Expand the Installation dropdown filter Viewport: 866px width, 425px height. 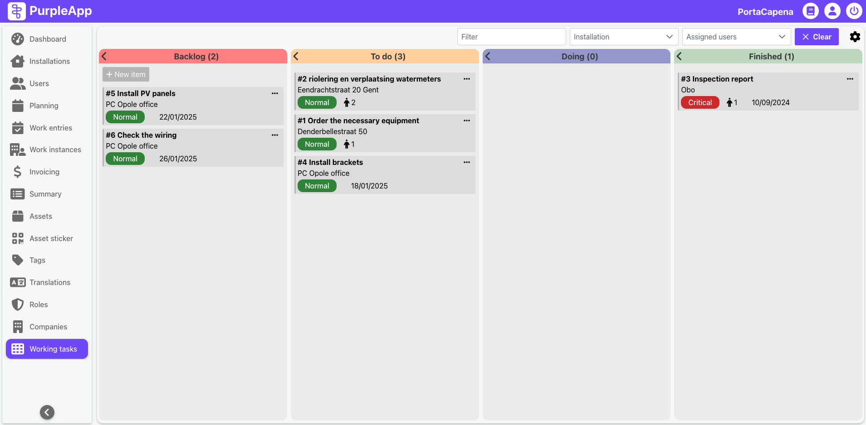pos(623,37)
